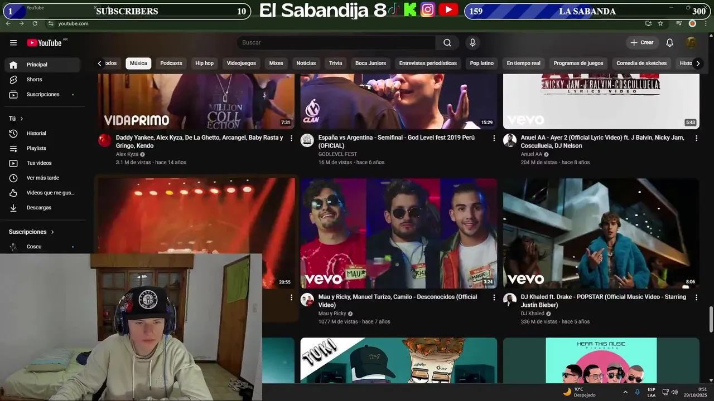Viewport: 714px width, 401px height.
Task: Open options menu for POPSTAR video
Action: click(696, 297)
